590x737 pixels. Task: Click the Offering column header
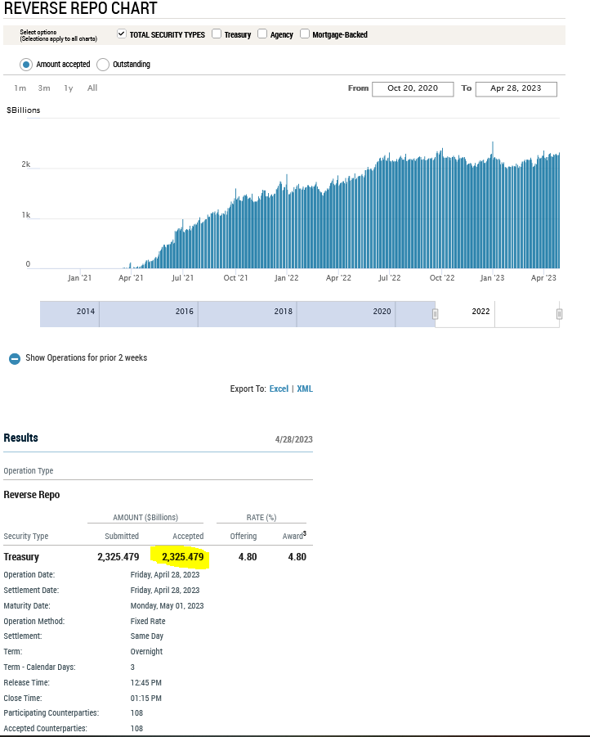click(x=244, y=537)
